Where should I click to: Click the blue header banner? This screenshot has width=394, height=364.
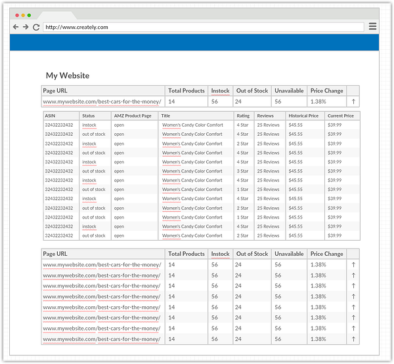(194, 43)
